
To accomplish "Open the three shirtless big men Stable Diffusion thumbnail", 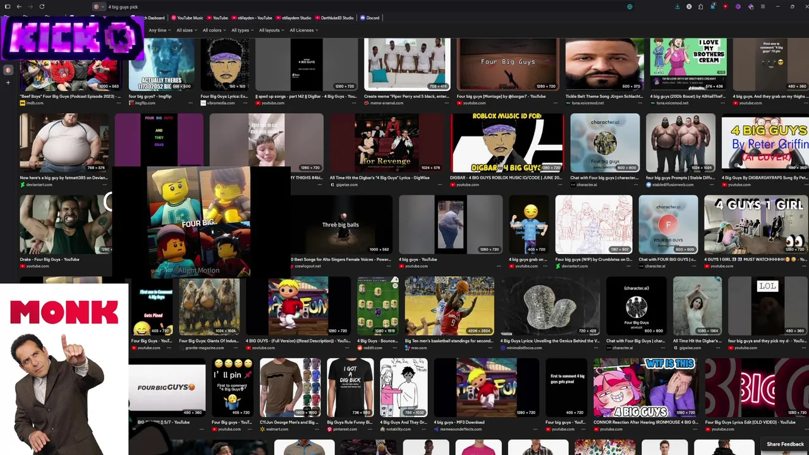I will (x=681, y=143).
